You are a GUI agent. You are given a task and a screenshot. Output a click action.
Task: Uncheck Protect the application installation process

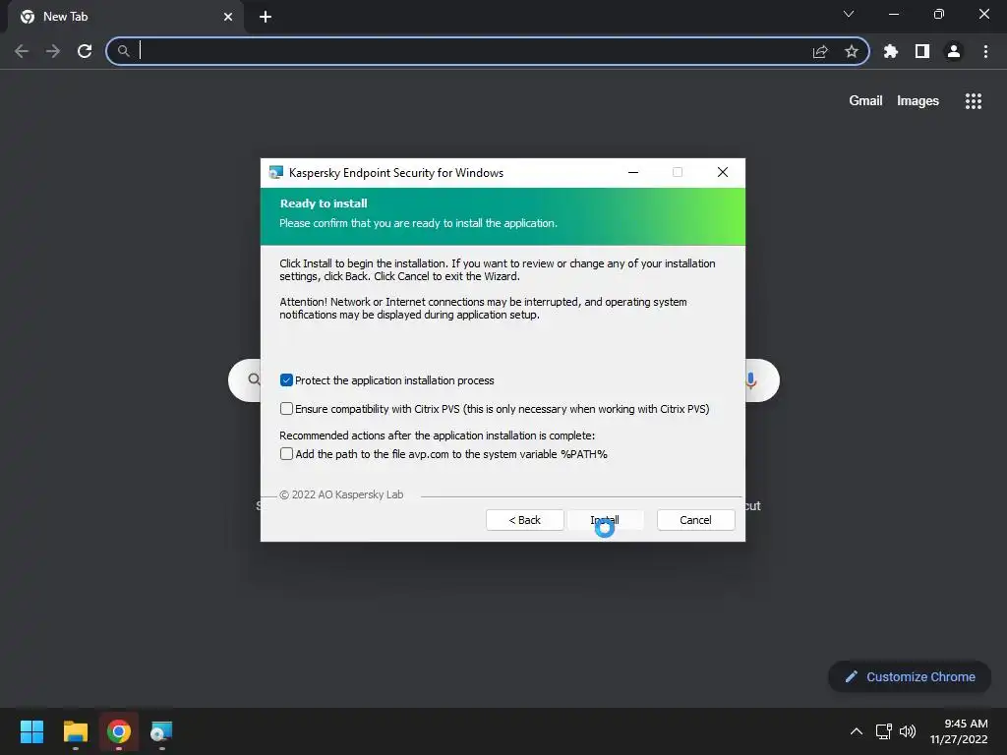click(286, 380)
